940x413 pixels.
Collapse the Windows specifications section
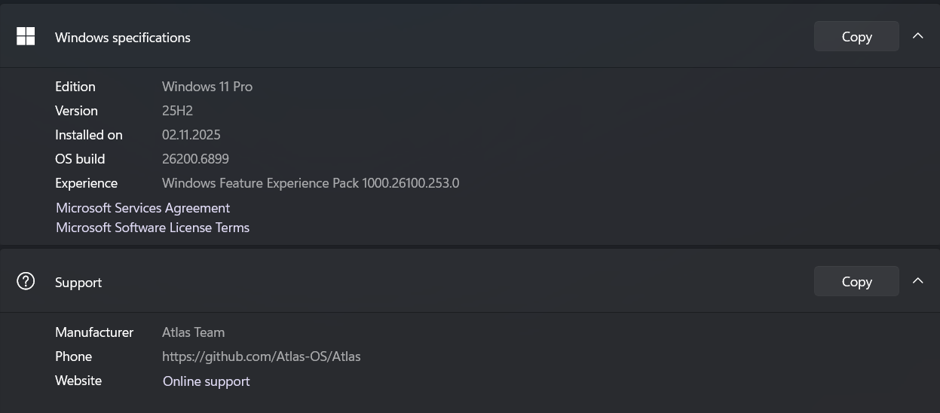tap(917, 36)
